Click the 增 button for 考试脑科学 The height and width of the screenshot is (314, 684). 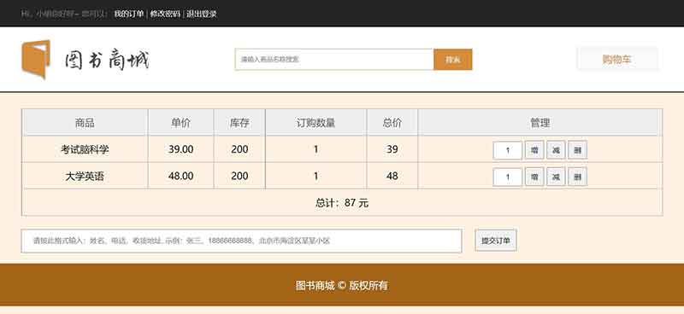pyautogui.click(x=534, y=150)
